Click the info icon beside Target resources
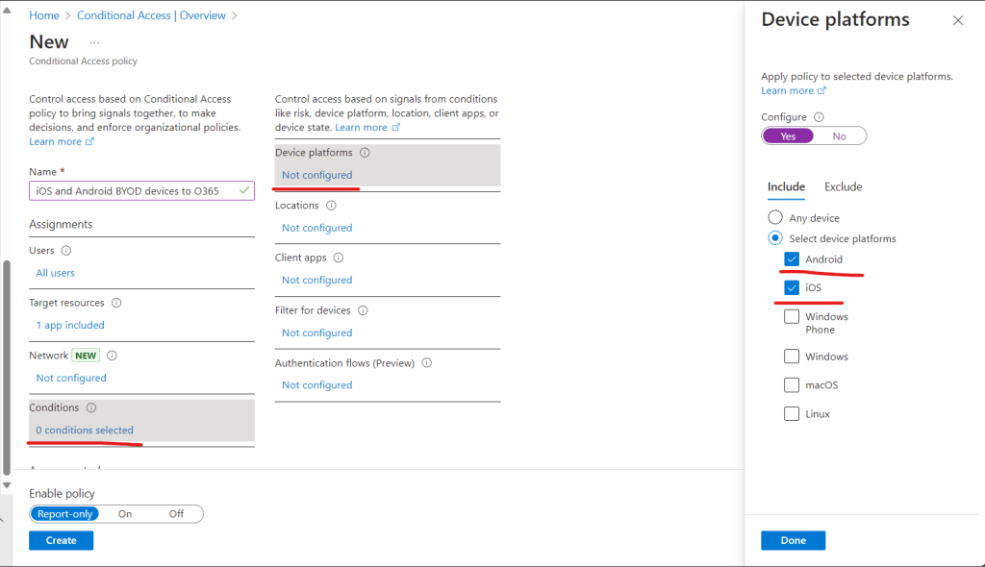The height and width of the screenshot is (567, 985). (x=116, y=303)
